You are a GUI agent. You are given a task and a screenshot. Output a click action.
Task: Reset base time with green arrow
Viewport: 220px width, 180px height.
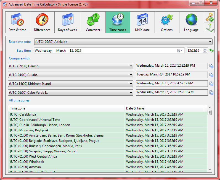click(211, 50)
